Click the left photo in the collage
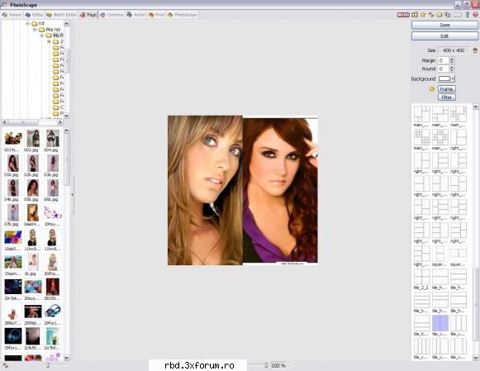Viewport: 480px width, 371px height. [205, 190]
